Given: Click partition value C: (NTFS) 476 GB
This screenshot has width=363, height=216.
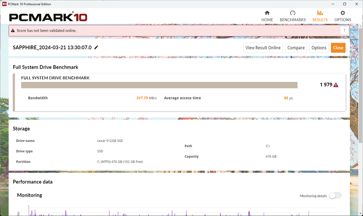Looking at the screenshot, I should tap(120, 162).
